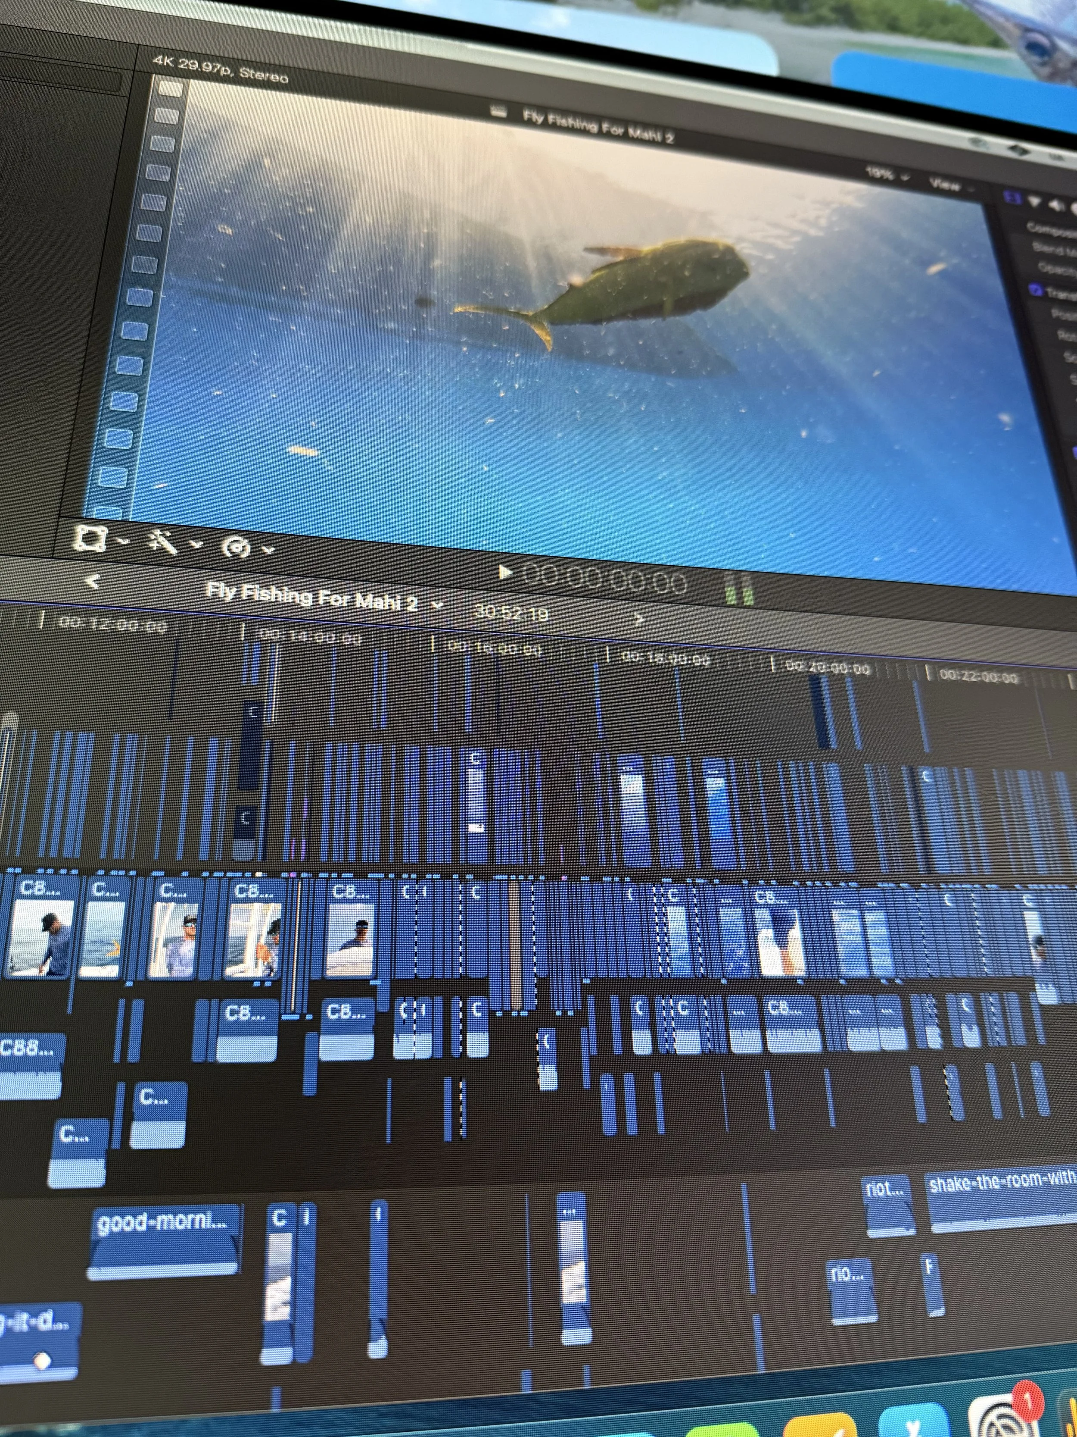Toggle the Transform checkbox in the inspector
This screenshot has width=1077, height=1437.
click(x=1036, y=290)
